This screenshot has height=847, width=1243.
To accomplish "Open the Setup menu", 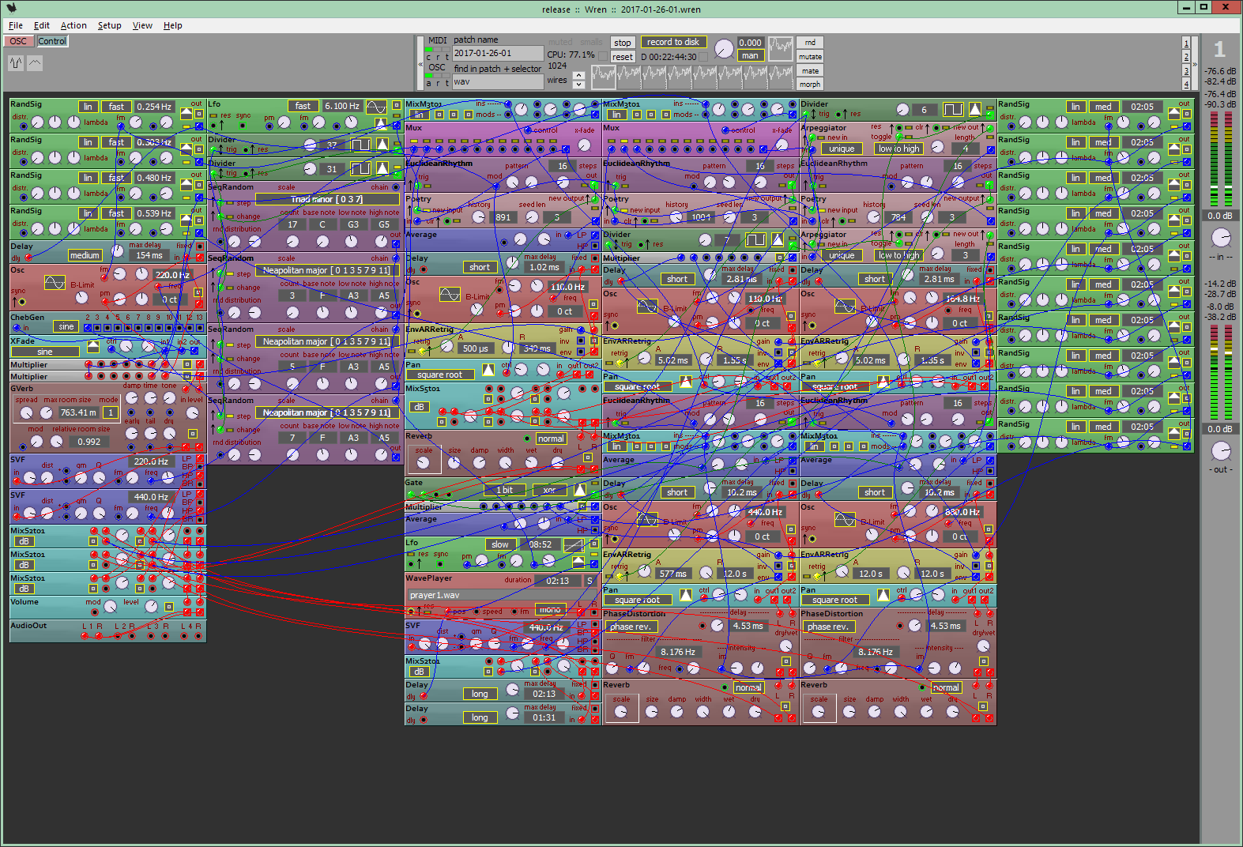I will click(x=110, y=25).
